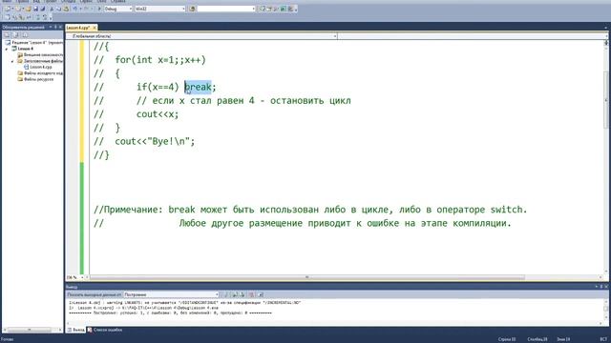Collapse the header files folder node
The height and width of the screenshot is (343, 611).
coord(12,61)
